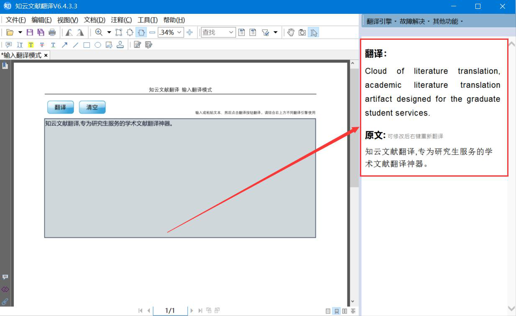Image resolution: width=516 pixels, height=316 pixels.
Task: Open the 注释(C) menu
Action: click(x=121, y=20)
